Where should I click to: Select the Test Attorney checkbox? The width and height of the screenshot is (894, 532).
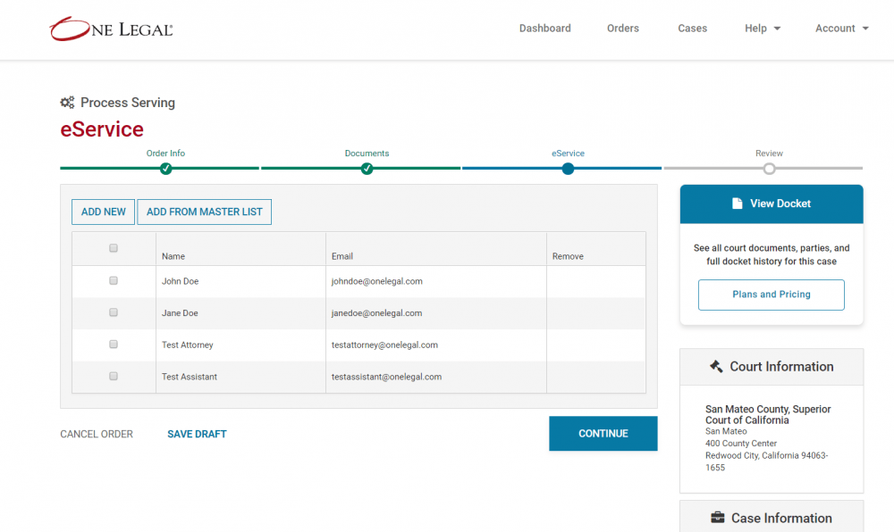tap(114, 345)
